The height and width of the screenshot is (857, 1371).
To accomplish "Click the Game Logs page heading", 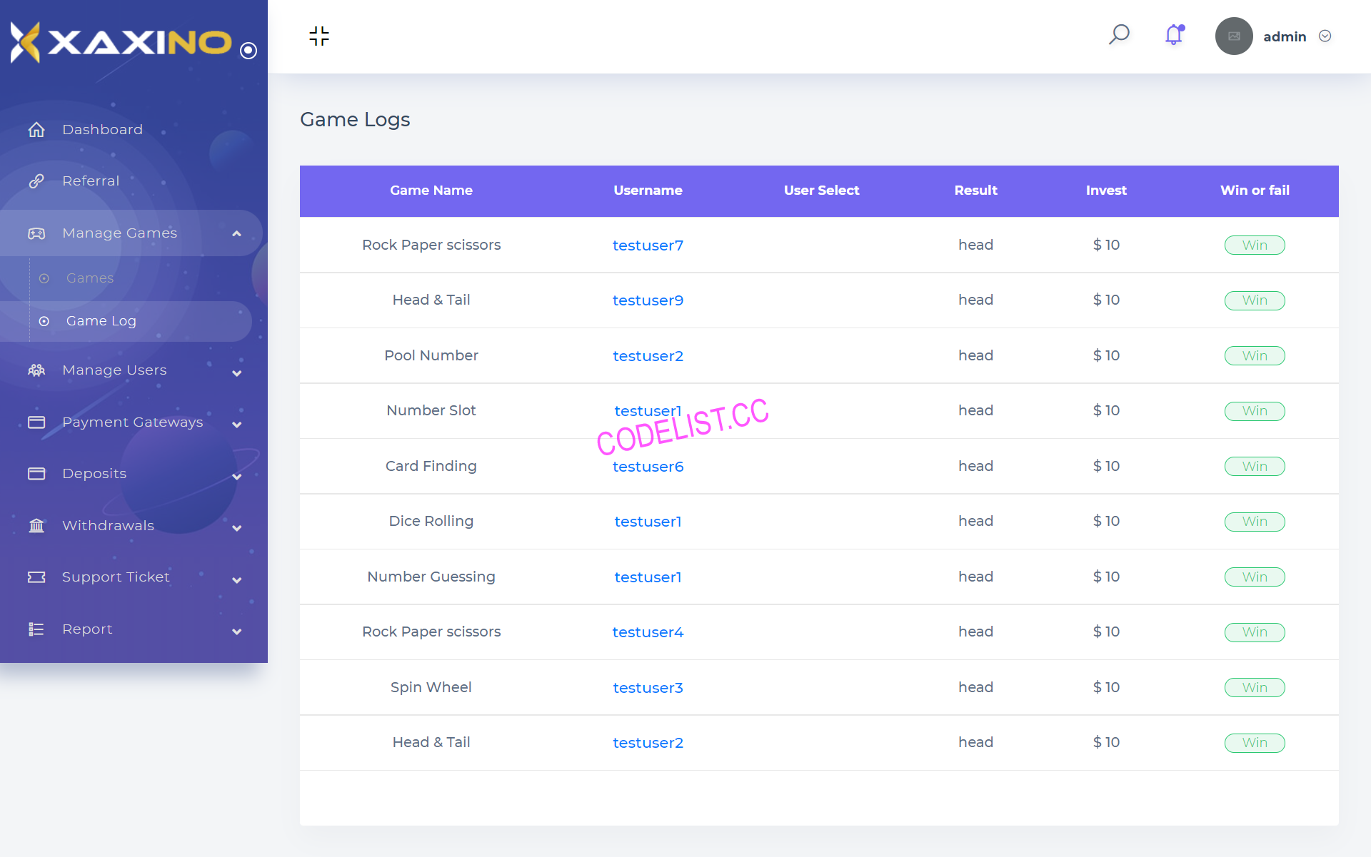I will (355, 119).
